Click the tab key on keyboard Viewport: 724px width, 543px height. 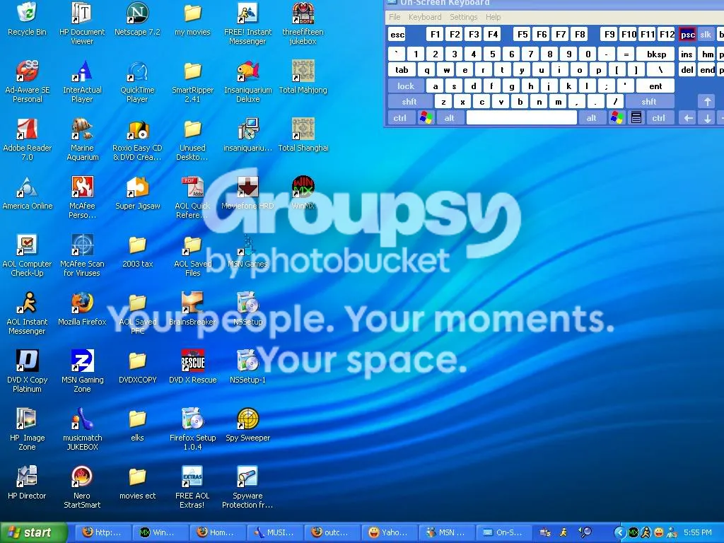click(402, 70)
